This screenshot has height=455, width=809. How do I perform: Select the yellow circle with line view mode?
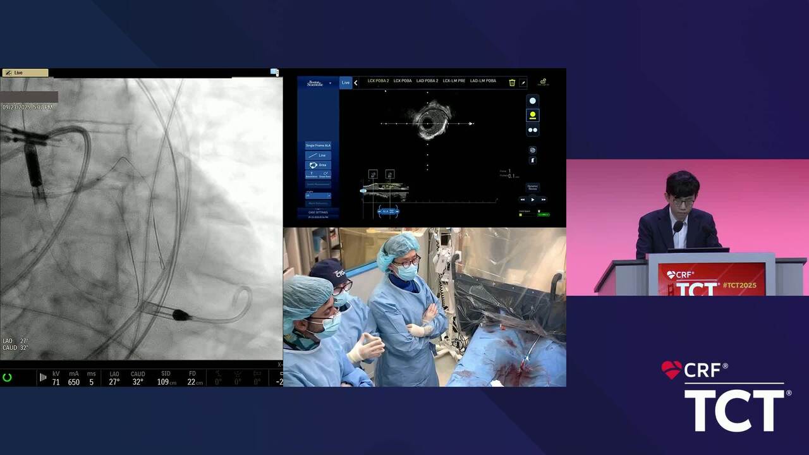[x=532, y=115]
